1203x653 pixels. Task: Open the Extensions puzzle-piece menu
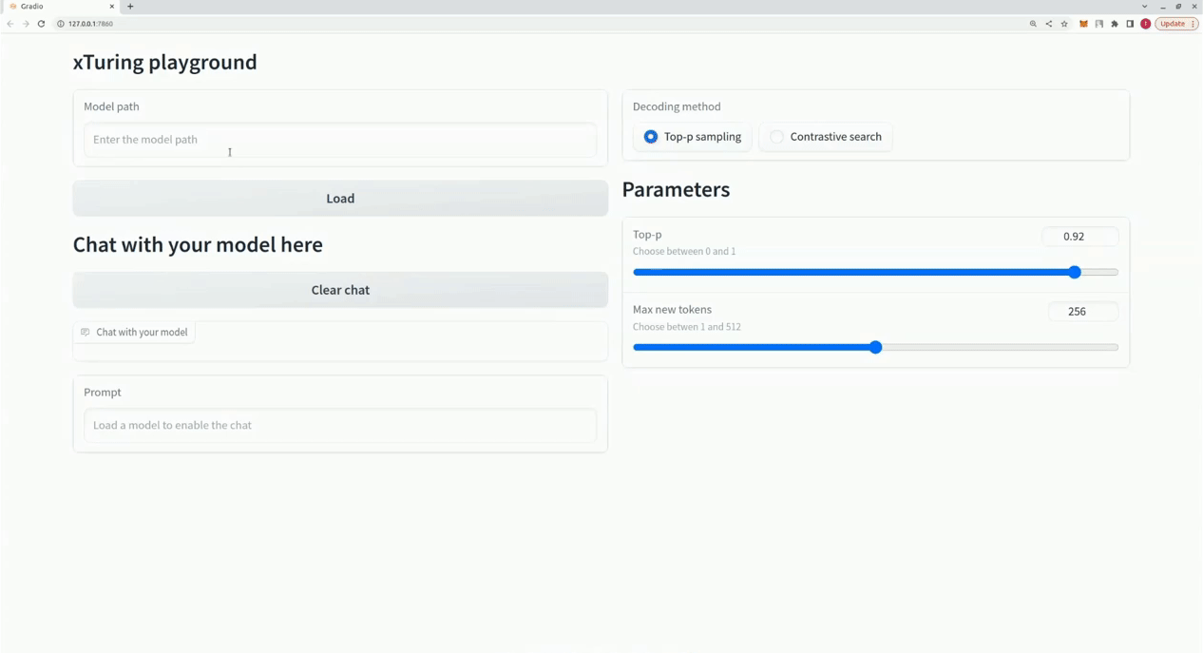(1115, 24)
